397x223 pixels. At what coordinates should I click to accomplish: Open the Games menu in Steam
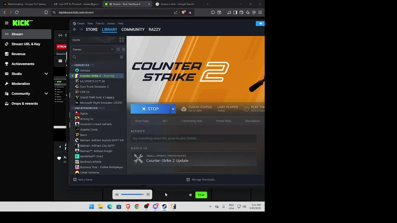[x=111, y=24]
